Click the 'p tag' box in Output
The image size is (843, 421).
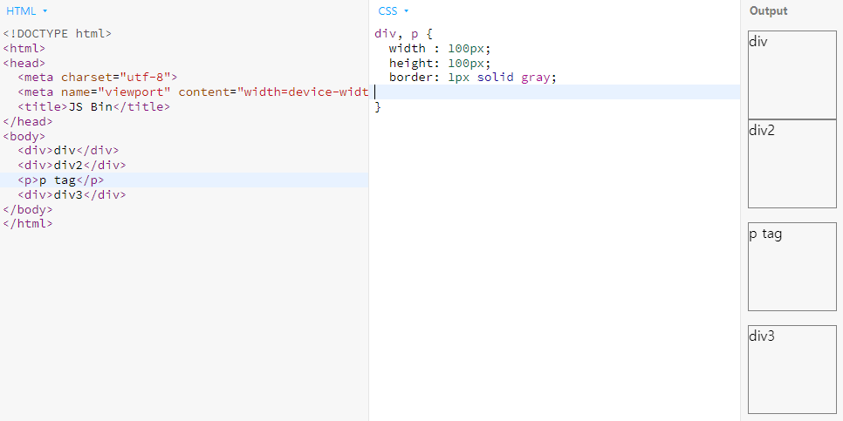[x=792, y=267]
